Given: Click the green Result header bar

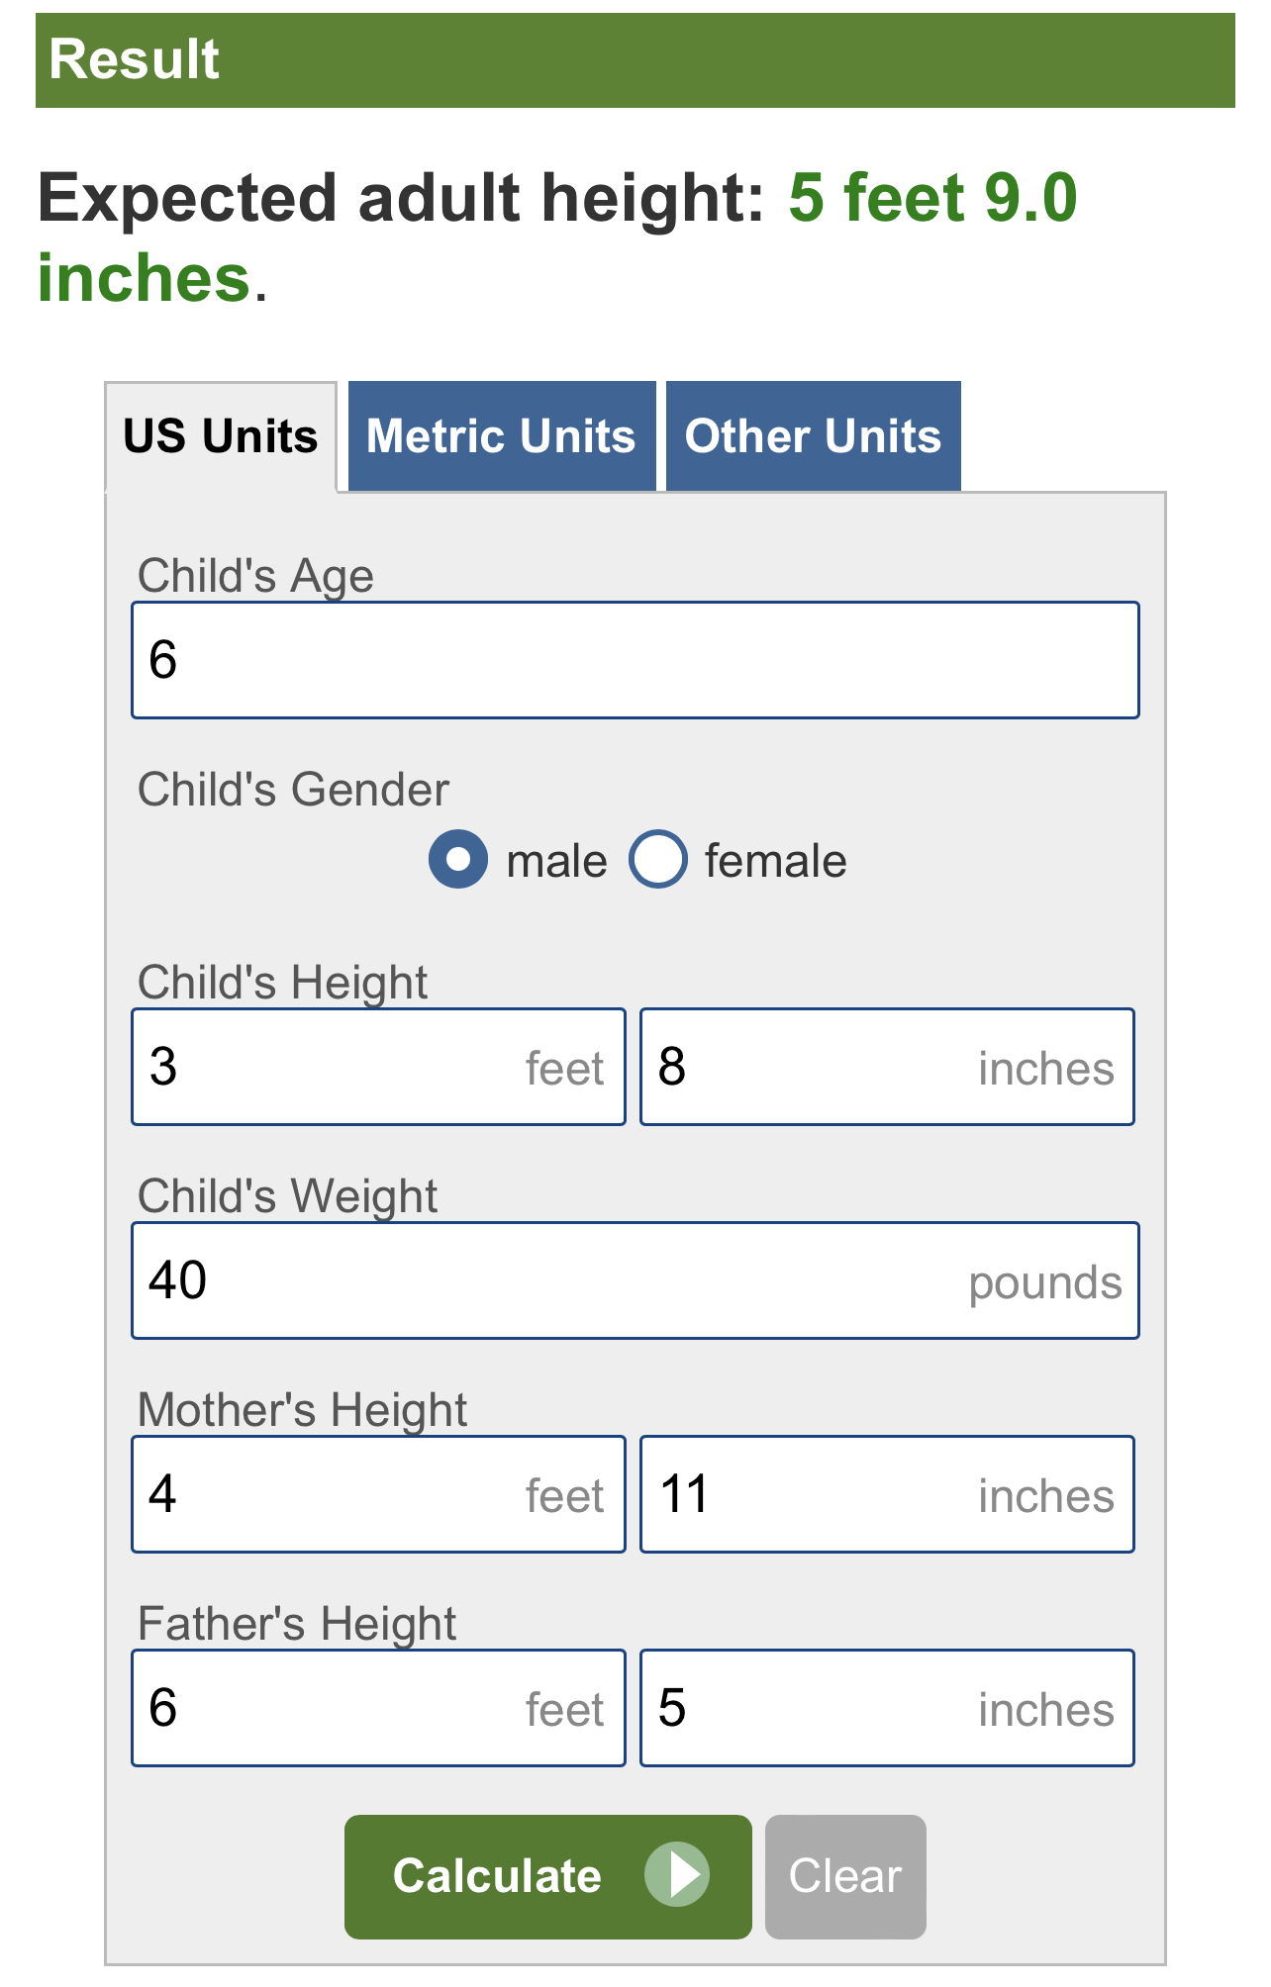Looking at the screenshot, I should click(635, 60).
